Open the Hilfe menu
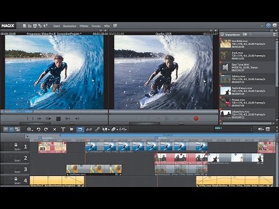Screen dimensions: 279x209 click(107, 26)
